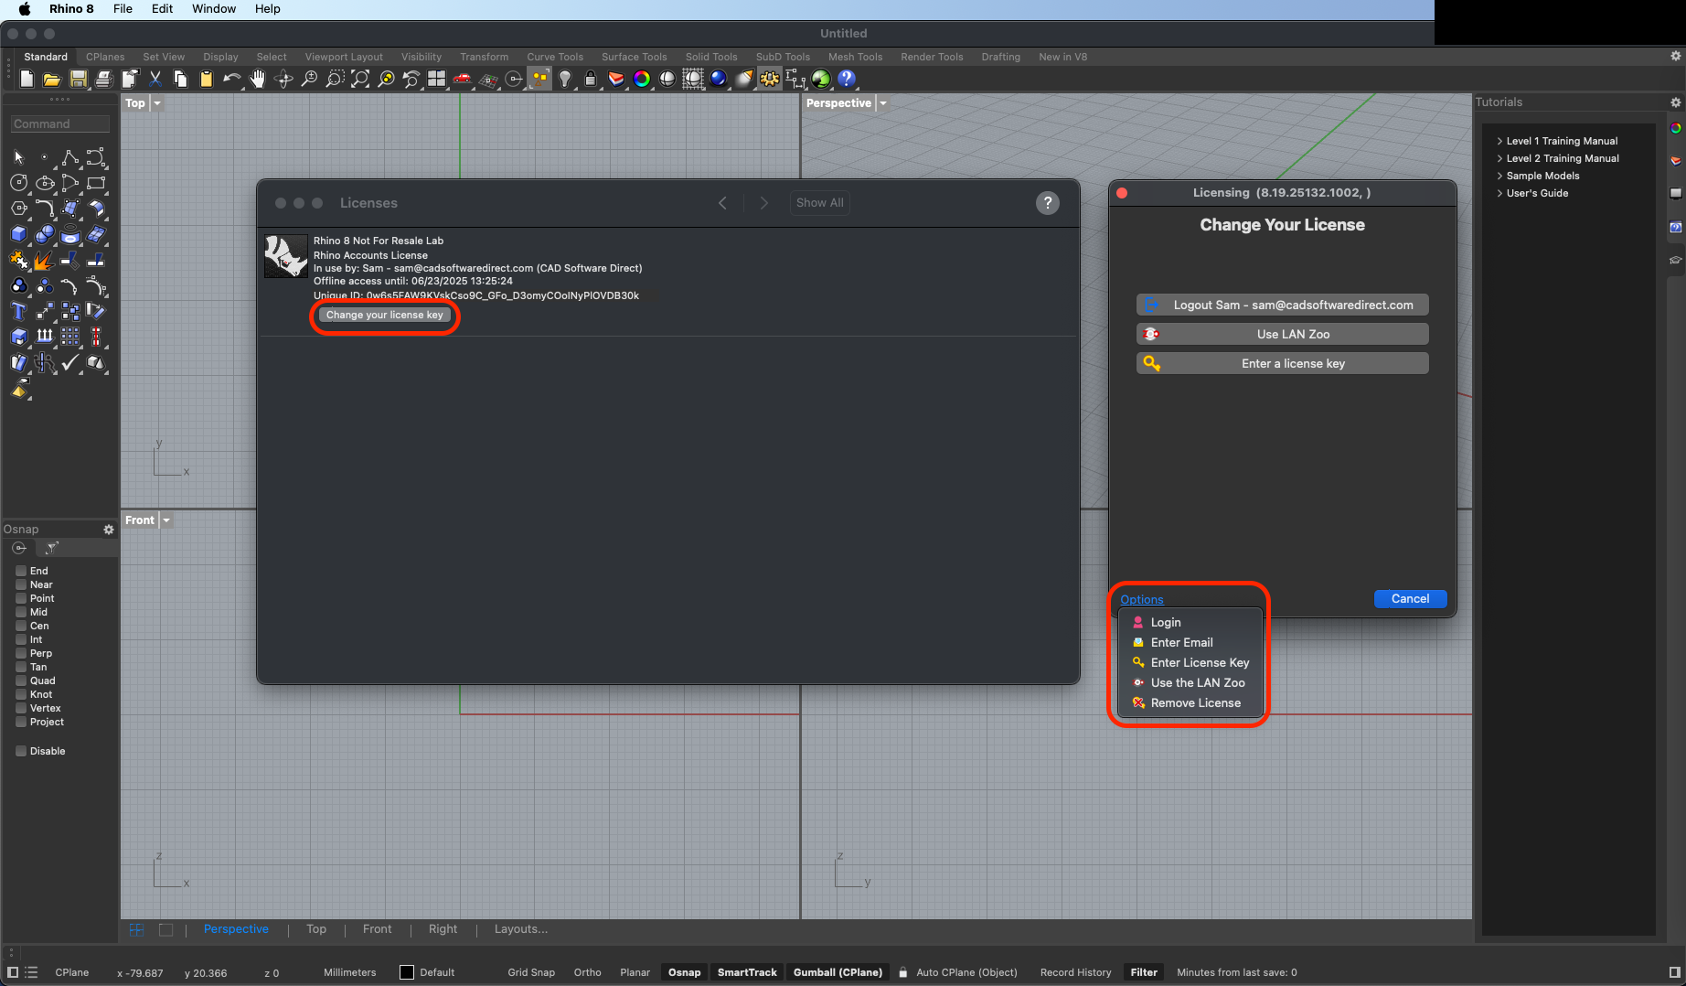This screenshot has width=1686, height=986.
Task: Open the Front viewport dropdown arrow
Action: [x=166, y=520]
